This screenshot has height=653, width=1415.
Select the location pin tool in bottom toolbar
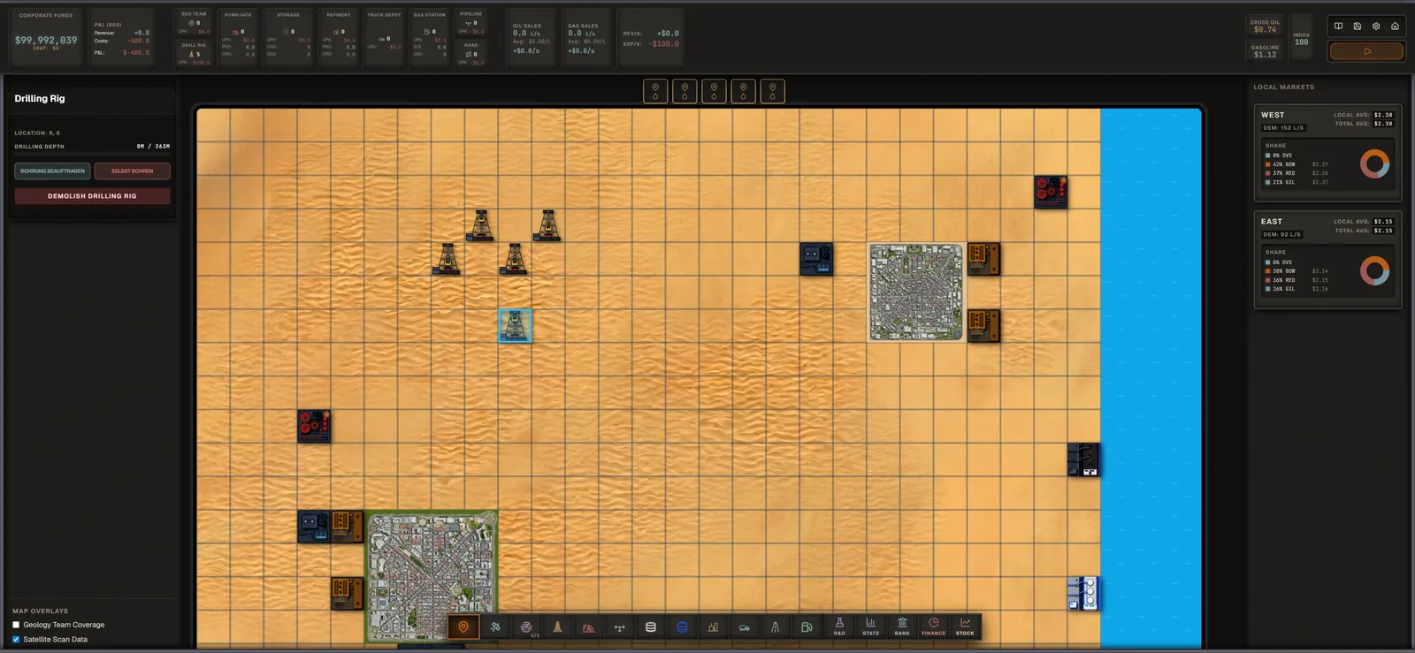click(x=463, y=627)
